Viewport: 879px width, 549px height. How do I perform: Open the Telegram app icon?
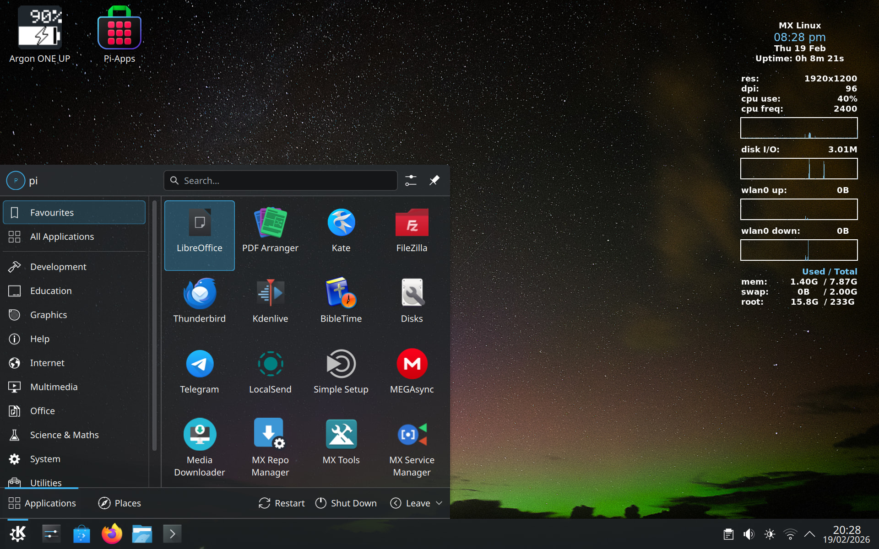point(199,371)
